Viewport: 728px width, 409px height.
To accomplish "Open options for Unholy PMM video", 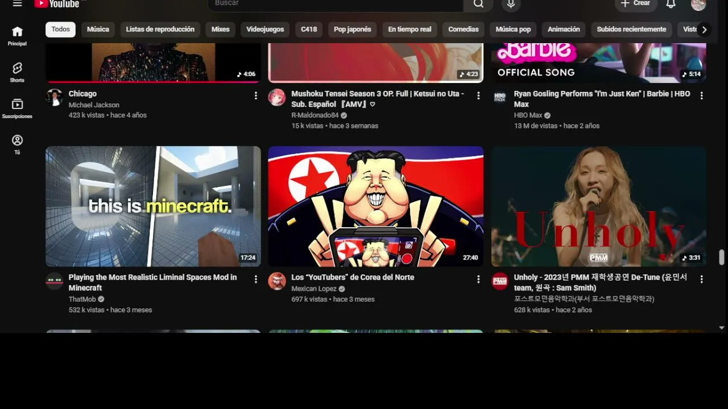I will pos(701,279).
